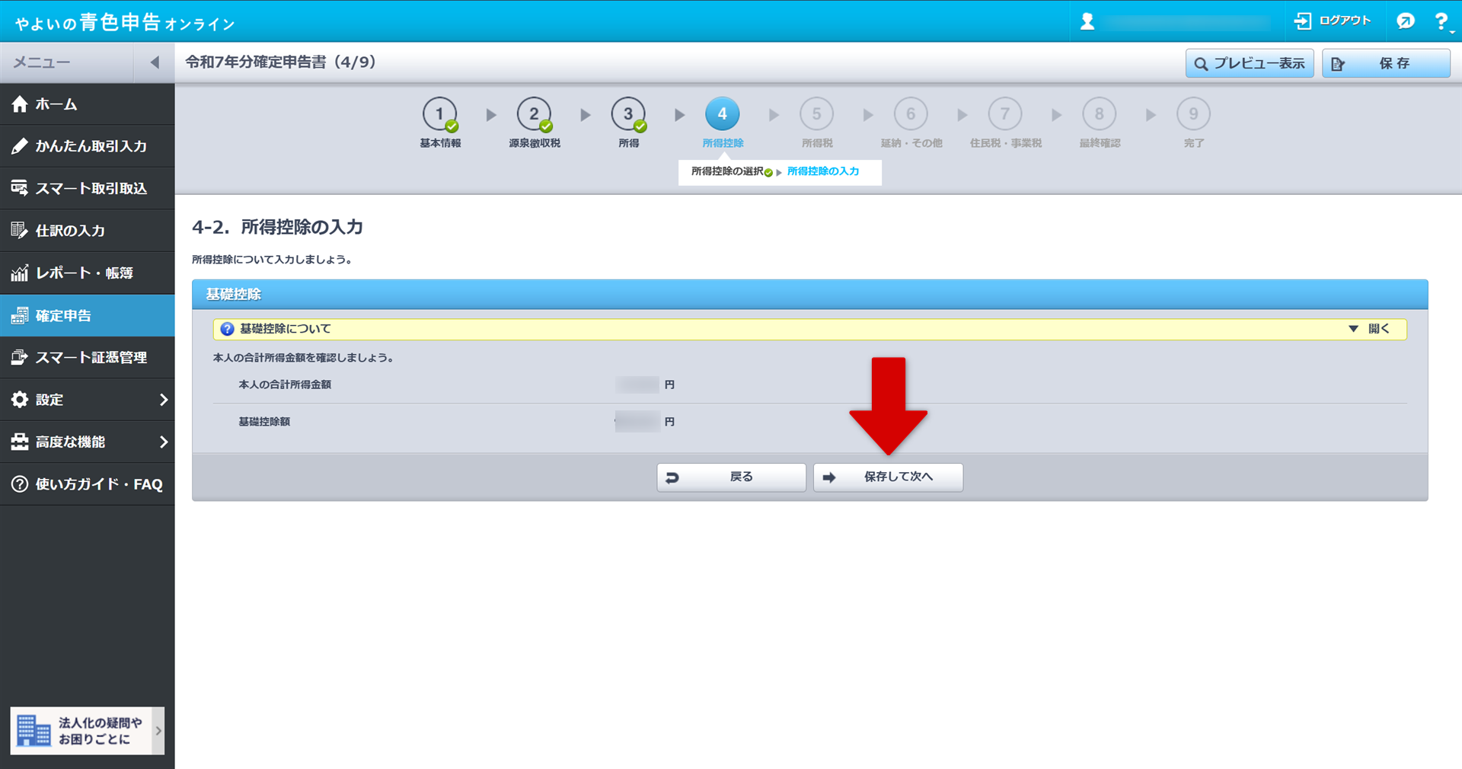Open レポート・帳簿 from sidebar

[88, 273]
